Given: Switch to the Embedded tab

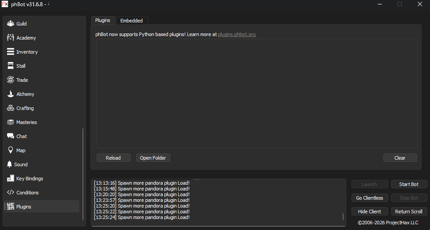Looking at the screenshot, I should point(131,21).
